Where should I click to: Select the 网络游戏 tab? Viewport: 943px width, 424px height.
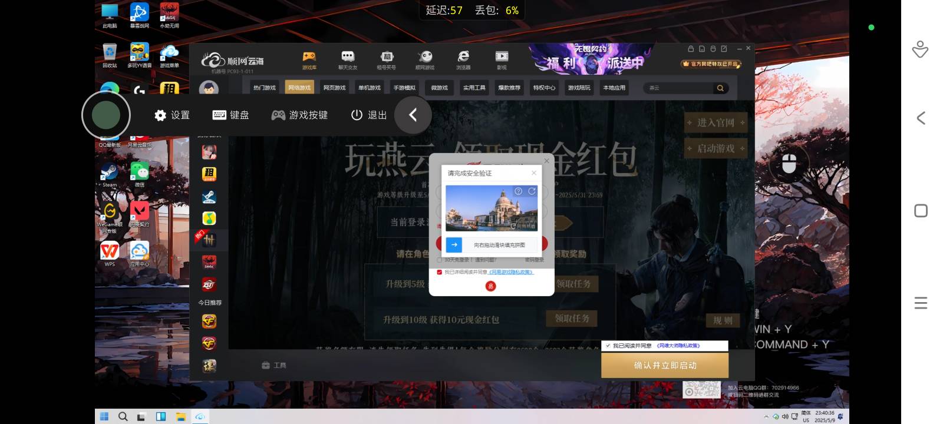[x=299, y=88]
